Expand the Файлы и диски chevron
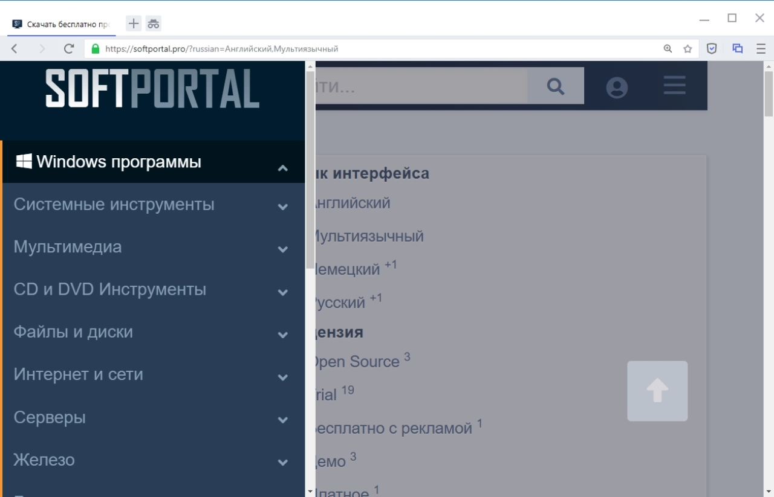The height and width of the screenshot is (497, 774). [x=283, y=335]
